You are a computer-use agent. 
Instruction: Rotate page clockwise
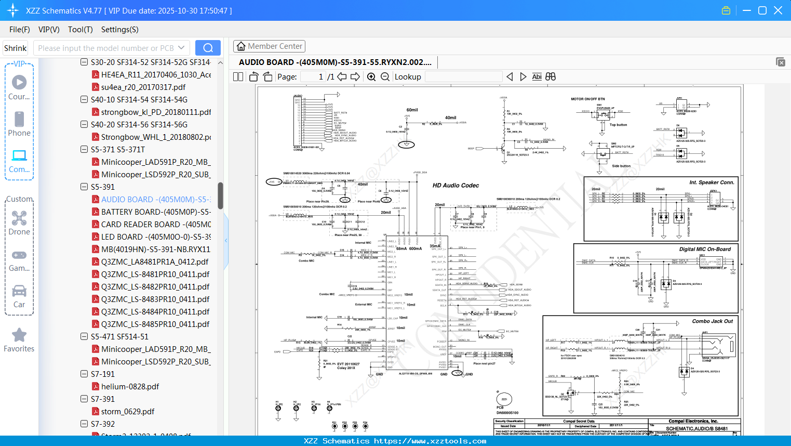coord(267,77)
